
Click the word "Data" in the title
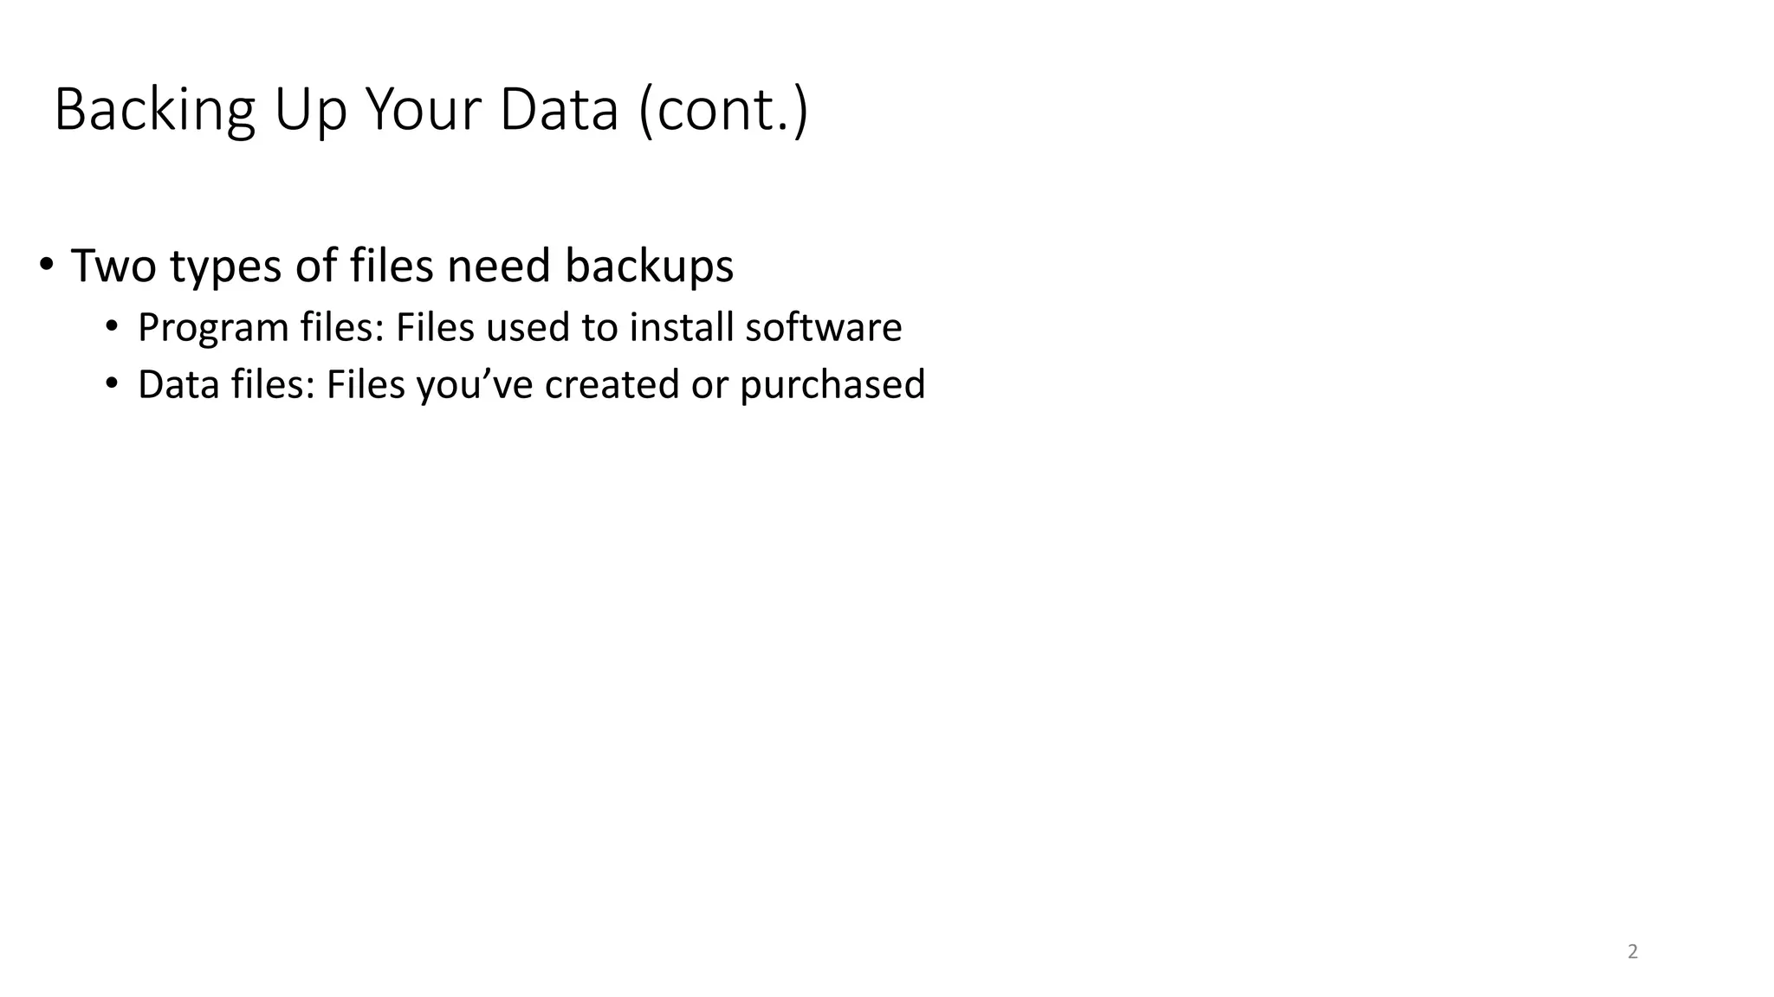[x=560, y=110]
